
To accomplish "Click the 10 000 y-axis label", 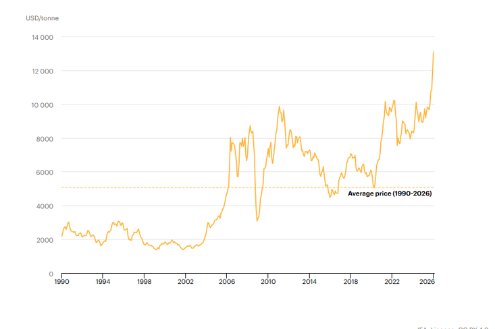I will click(x=42, y=105).
